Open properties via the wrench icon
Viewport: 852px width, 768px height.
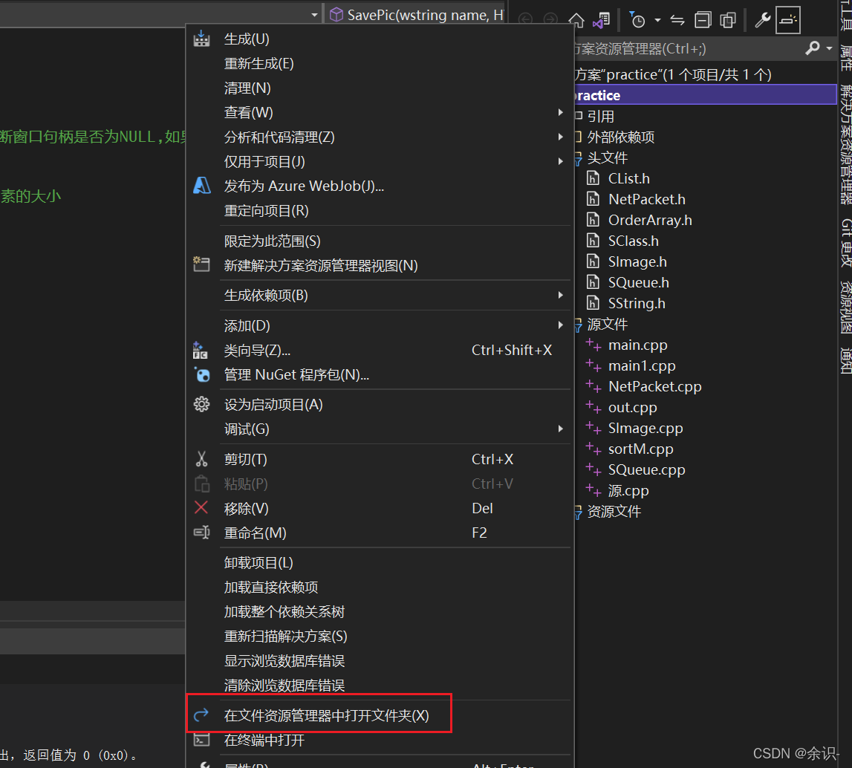click(x=762, y=20)
